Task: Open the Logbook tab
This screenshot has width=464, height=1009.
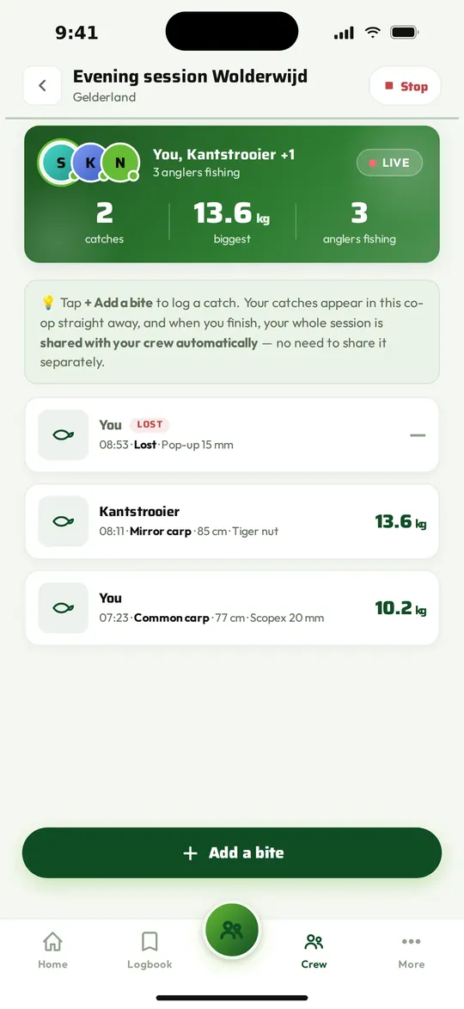Action: click(150, 951)
